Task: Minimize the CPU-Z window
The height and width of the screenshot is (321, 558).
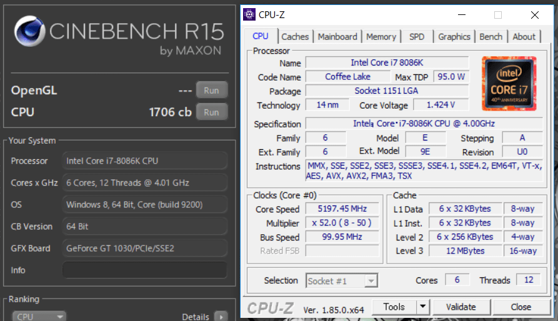Action: [462, 15]
